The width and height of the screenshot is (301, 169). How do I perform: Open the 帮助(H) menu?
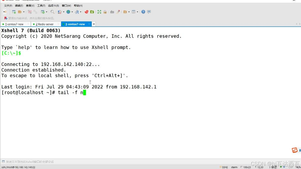(78, 6)
